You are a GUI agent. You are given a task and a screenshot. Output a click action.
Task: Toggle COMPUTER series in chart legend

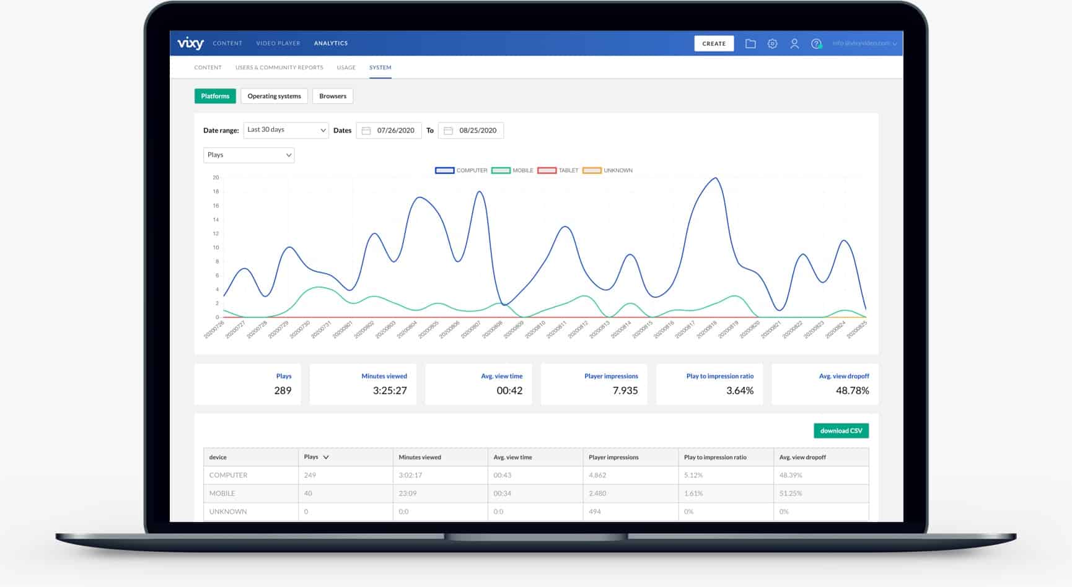pos(462,170)
